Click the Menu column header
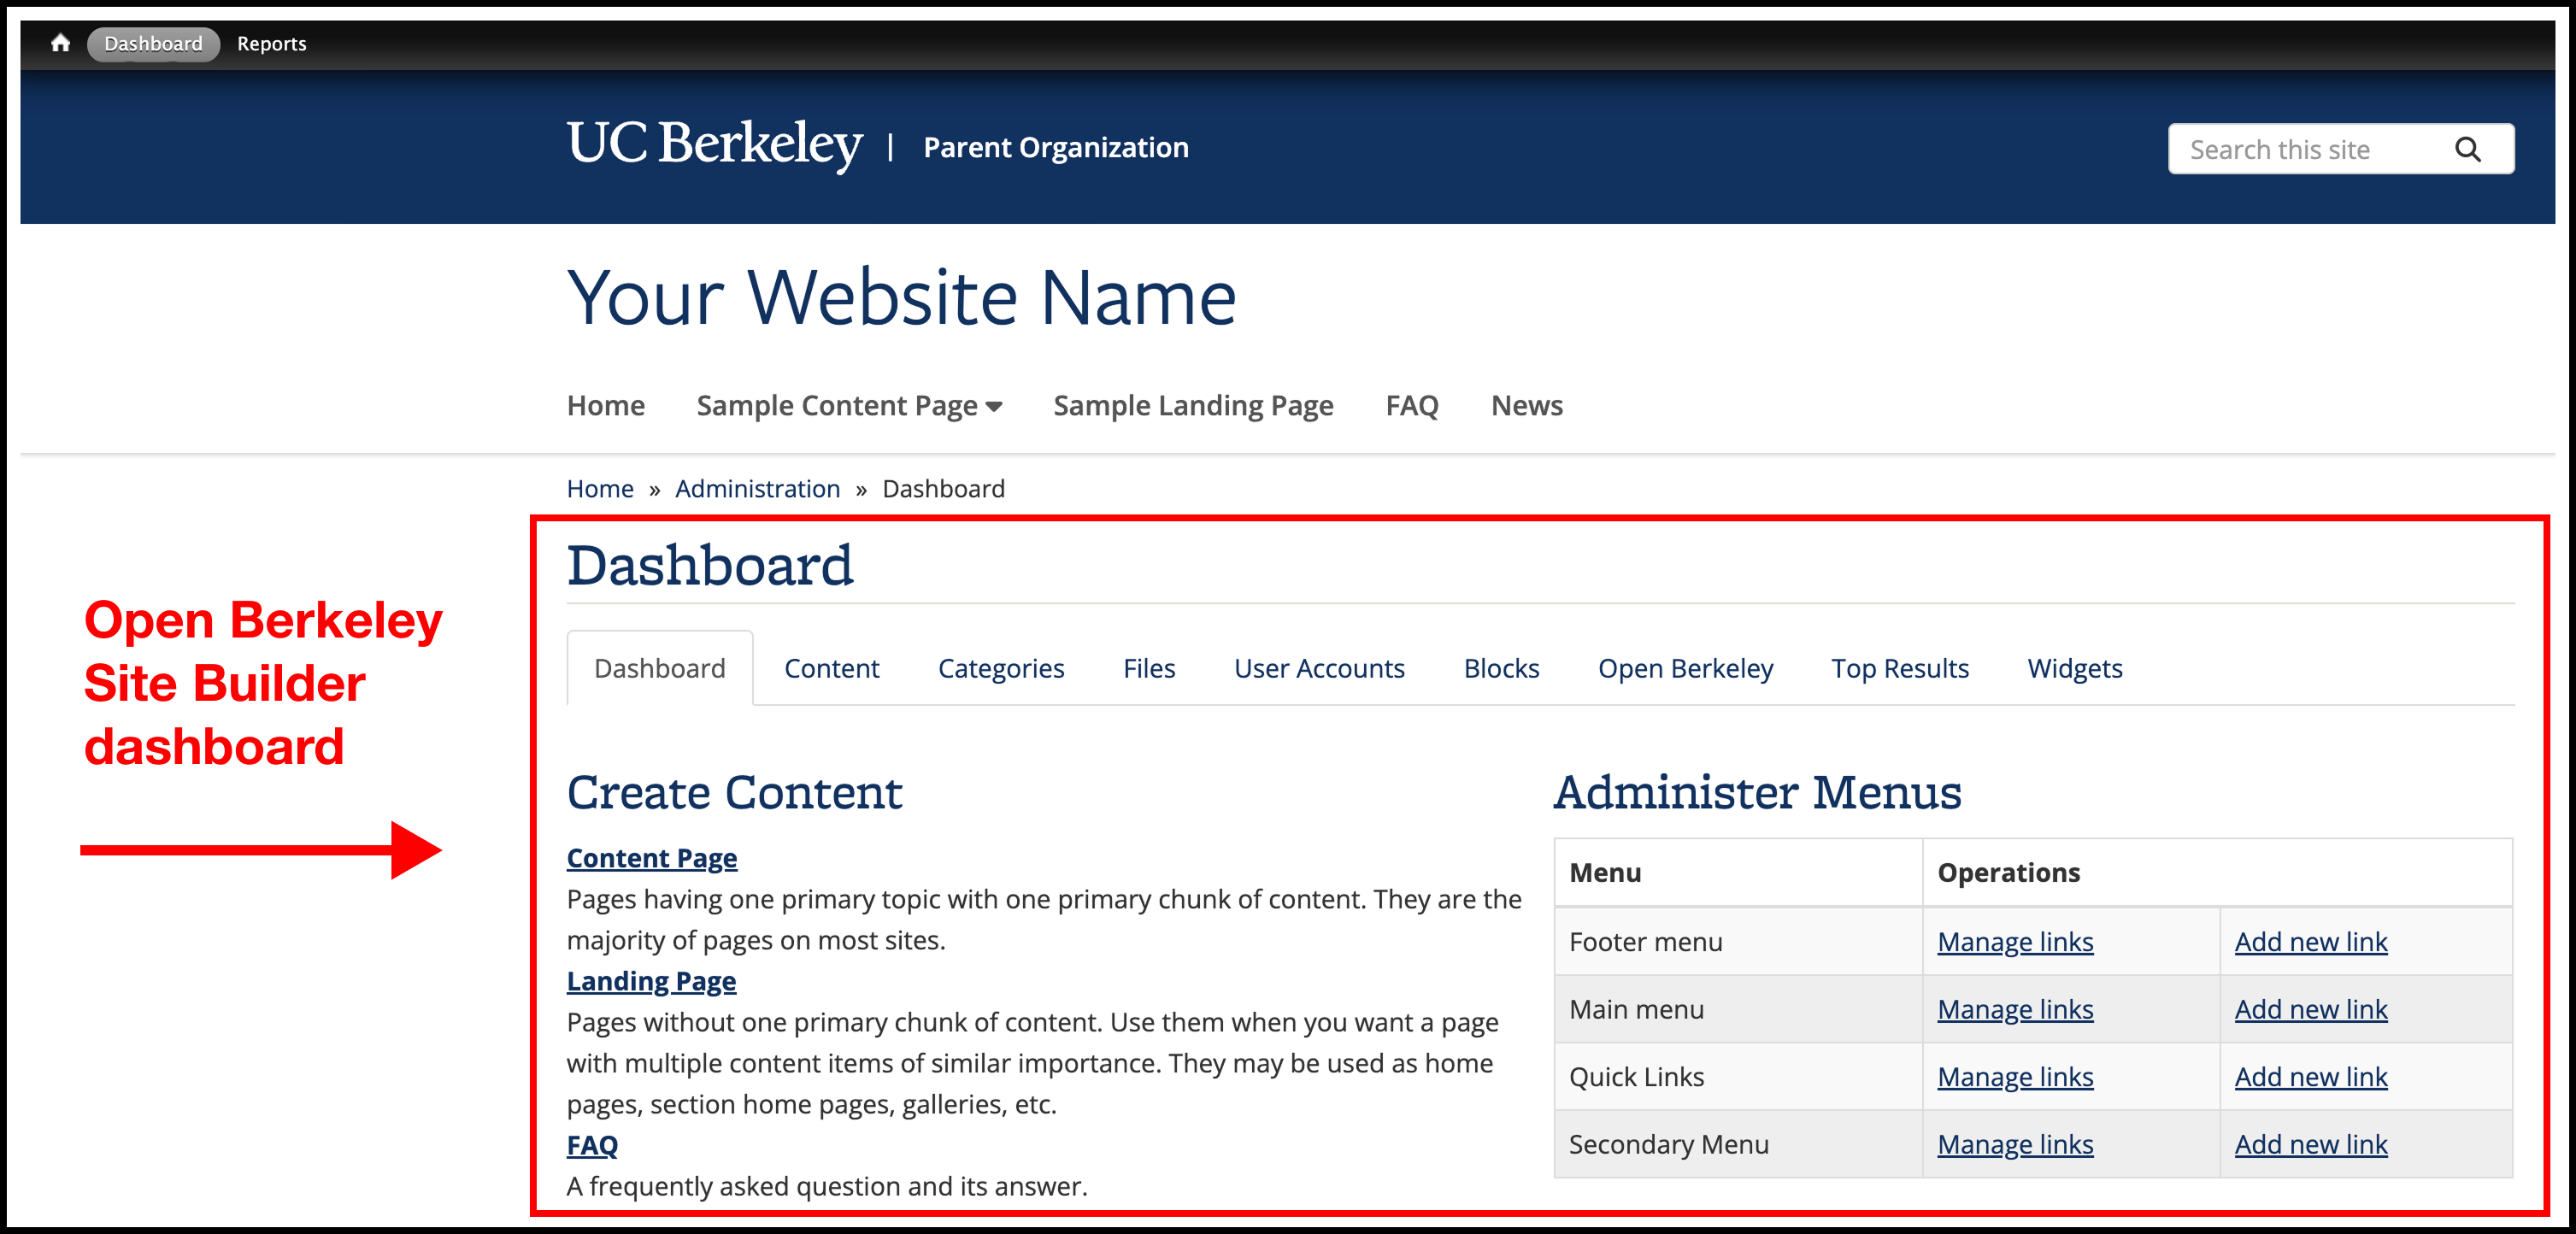The height and width of the screenshot is (1234, 2576). click(x=1738, y=873)
